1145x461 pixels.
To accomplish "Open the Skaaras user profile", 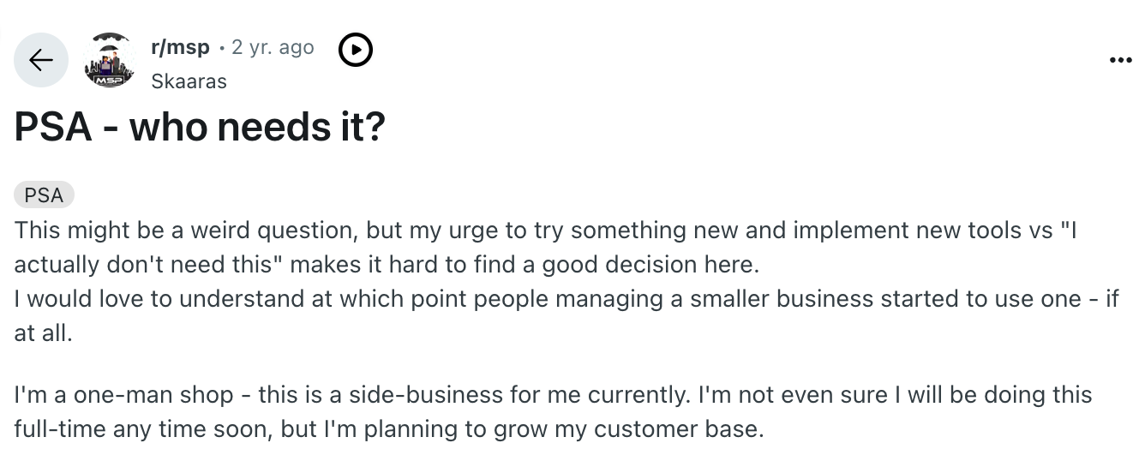I will 189,81.
